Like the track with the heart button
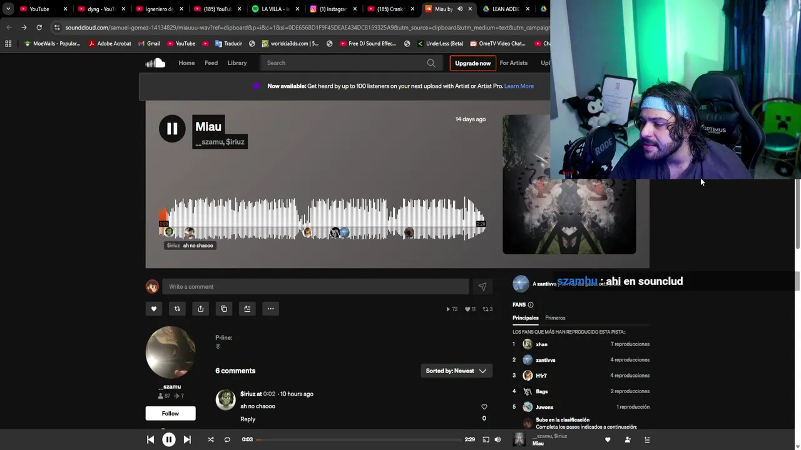This screenshot has width=801, height=450. pyautogui.click(x=154, y=309)
